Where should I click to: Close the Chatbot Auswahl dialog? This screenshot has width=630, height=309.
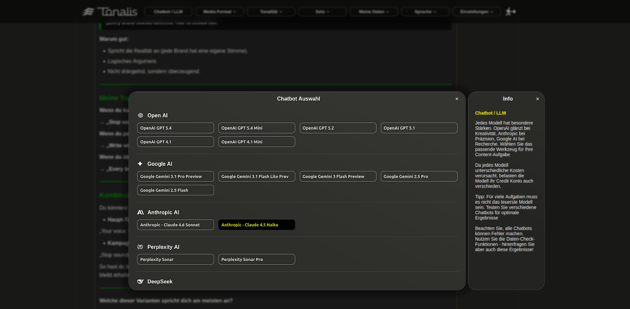[457, 99]
